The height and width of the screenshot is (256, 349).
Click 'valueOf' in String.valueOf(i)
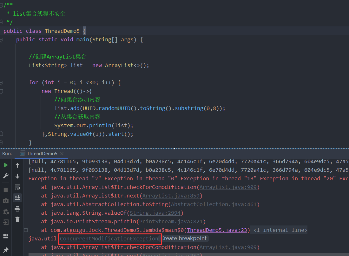pyautogui.click(x=81, y=134)
